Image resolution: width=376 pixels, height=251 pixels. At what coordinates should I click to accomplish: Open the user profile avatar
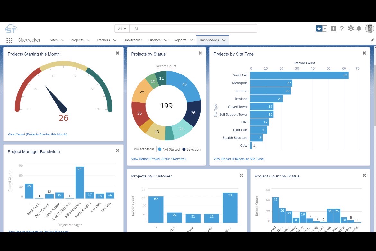pos(370,29)
